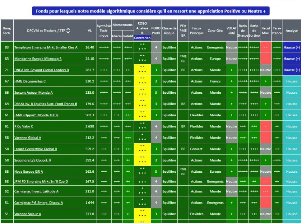Screen dimensions: 302x223
Task: Open Carmignac Invest. Latitude A fund
Action: [36, 191]
